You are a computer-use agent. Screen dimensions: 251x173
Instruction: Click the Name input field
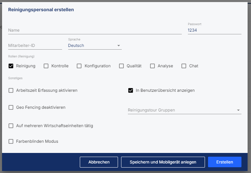95,30
